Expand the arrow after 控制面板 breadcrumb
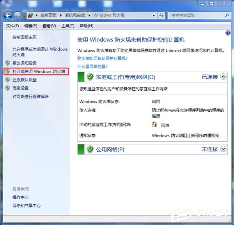The image size is (234, 225). point(61,15)
